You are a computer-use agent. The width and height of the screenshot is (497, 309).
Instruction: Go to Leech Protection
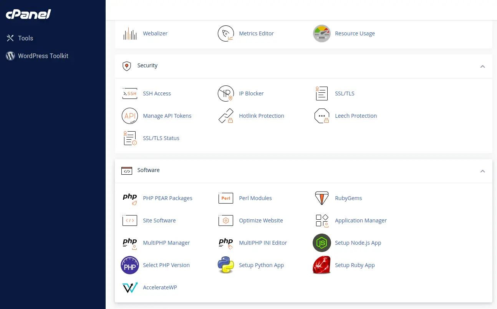tap(356, 116)
